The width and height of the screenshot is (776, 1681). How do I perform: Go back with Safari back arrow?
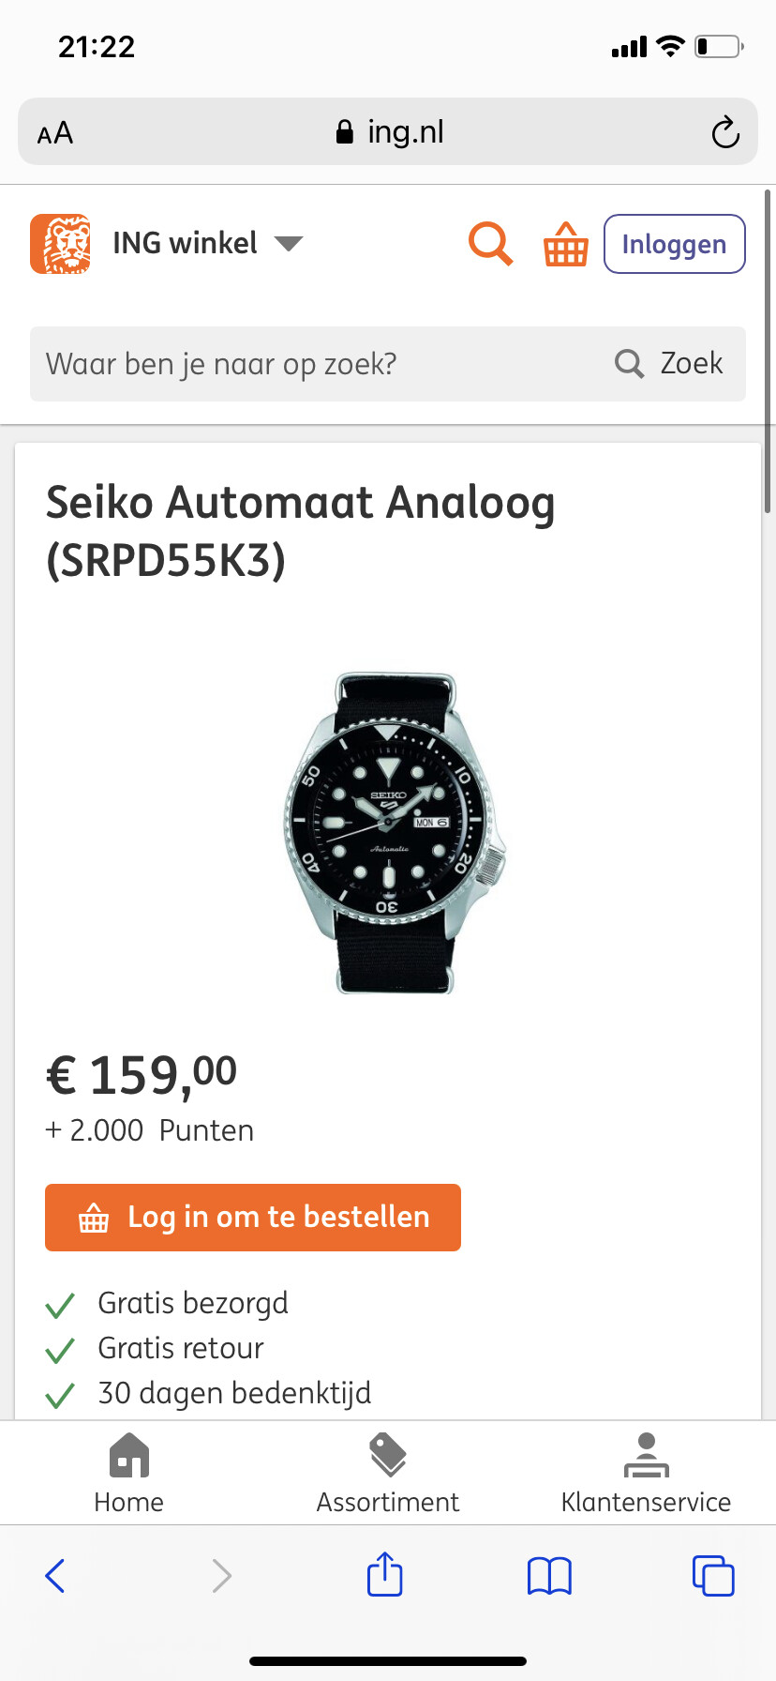click(x=55, y=1576)
